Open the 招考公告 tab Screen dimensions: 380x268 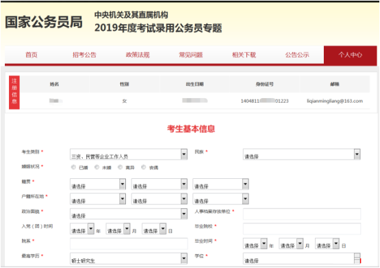(85, 55)
